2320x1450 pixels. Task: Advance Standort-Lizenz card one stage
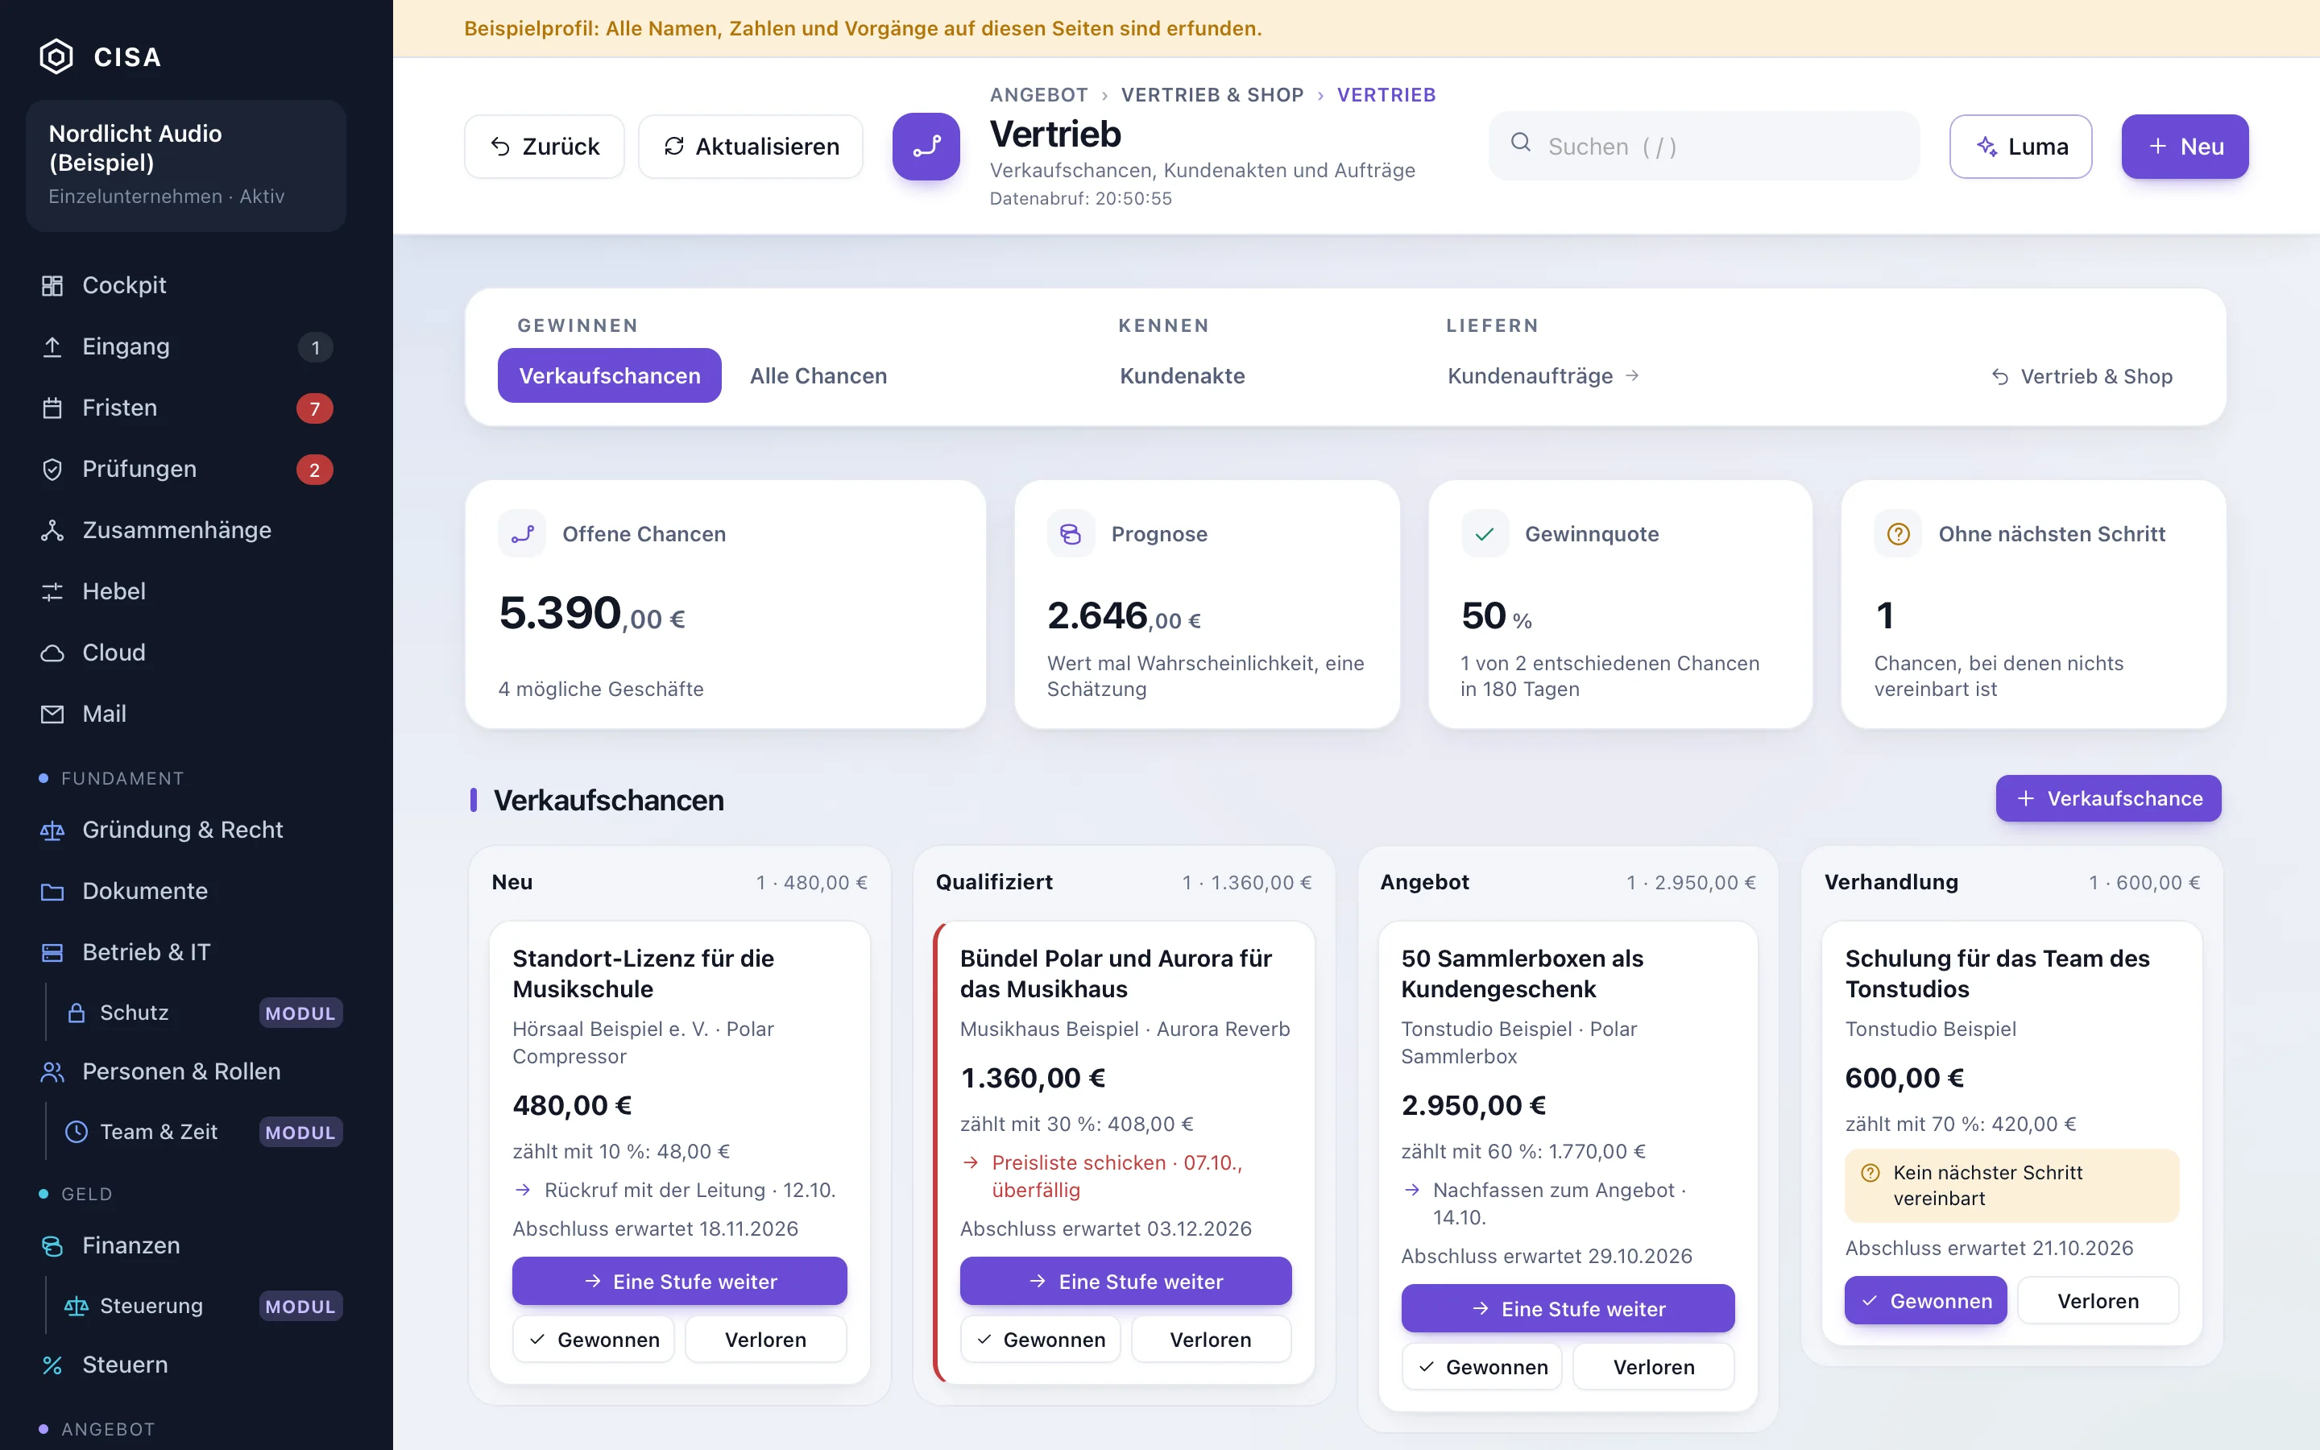point(680,1281)
